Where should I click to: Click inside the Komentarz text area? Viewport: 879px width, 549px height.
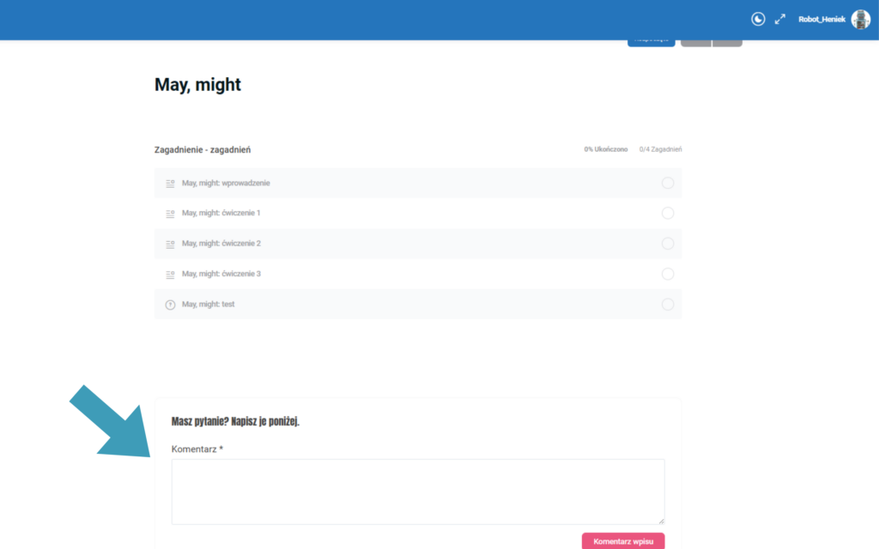click(x=417, y=491)
